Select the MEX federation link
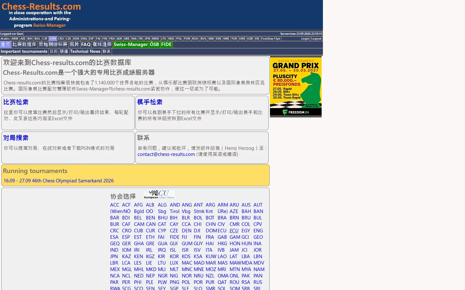465x290 pixels. (115, 269)
